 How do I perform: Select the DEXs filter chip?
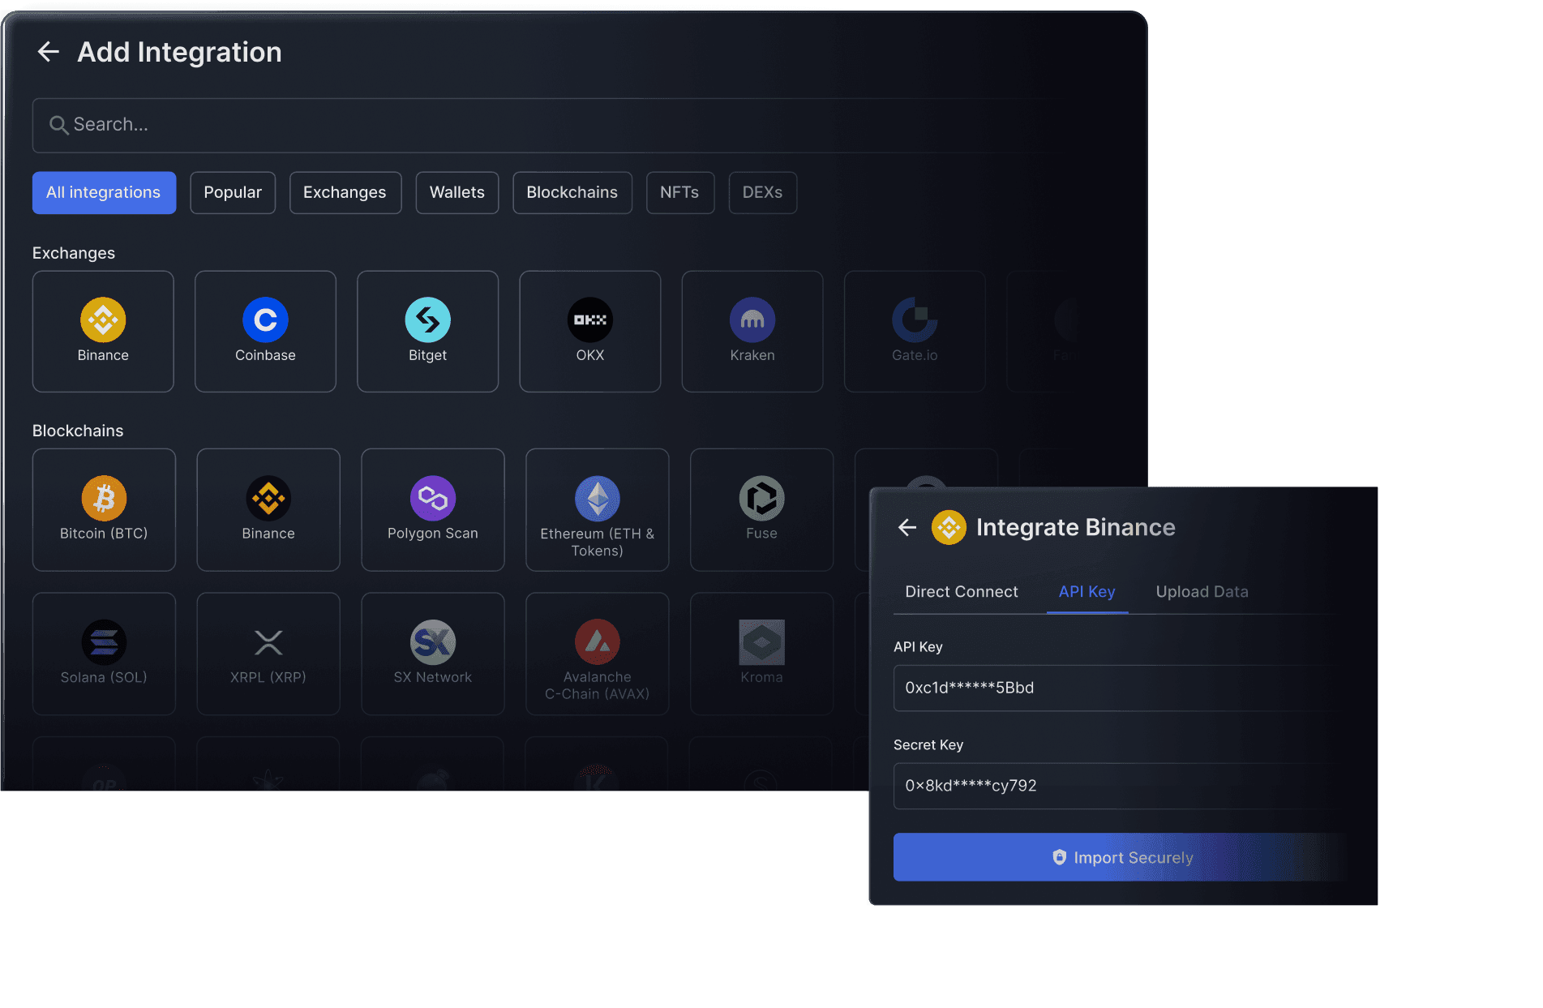point(762,193)
